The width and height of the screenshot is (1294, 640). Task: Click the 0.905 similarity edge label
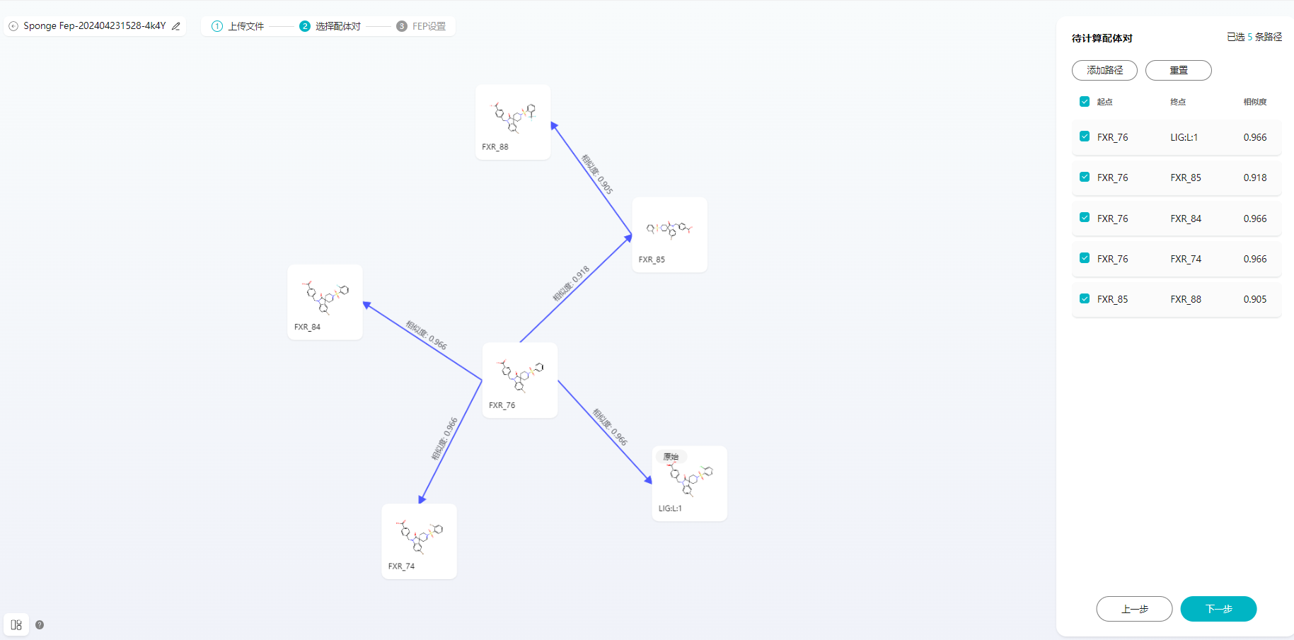pyautogui.click(x=597, y=175)
